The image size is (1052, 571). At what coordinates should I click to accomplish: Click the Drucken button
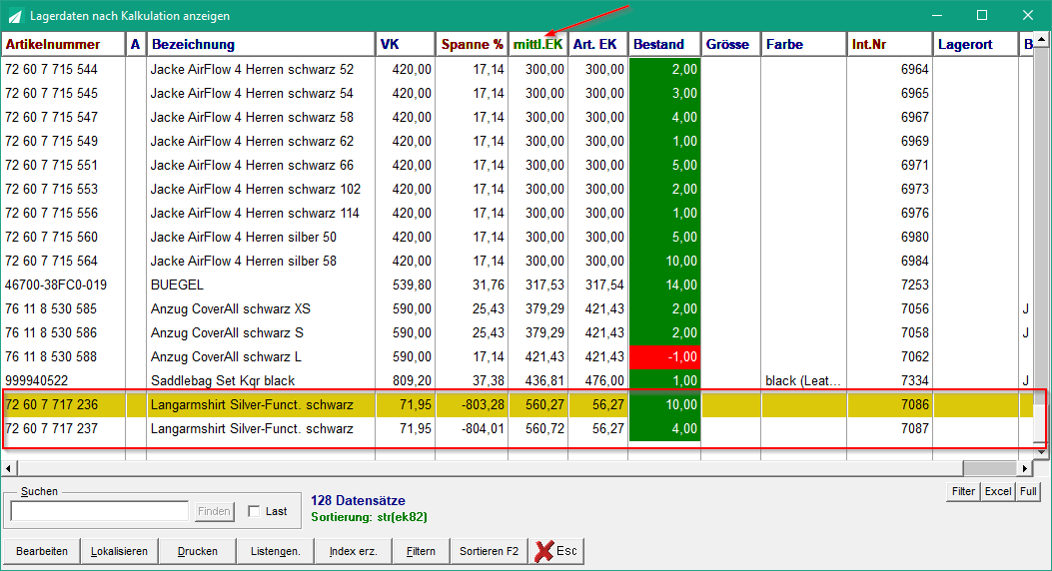(x=197, y=551)
